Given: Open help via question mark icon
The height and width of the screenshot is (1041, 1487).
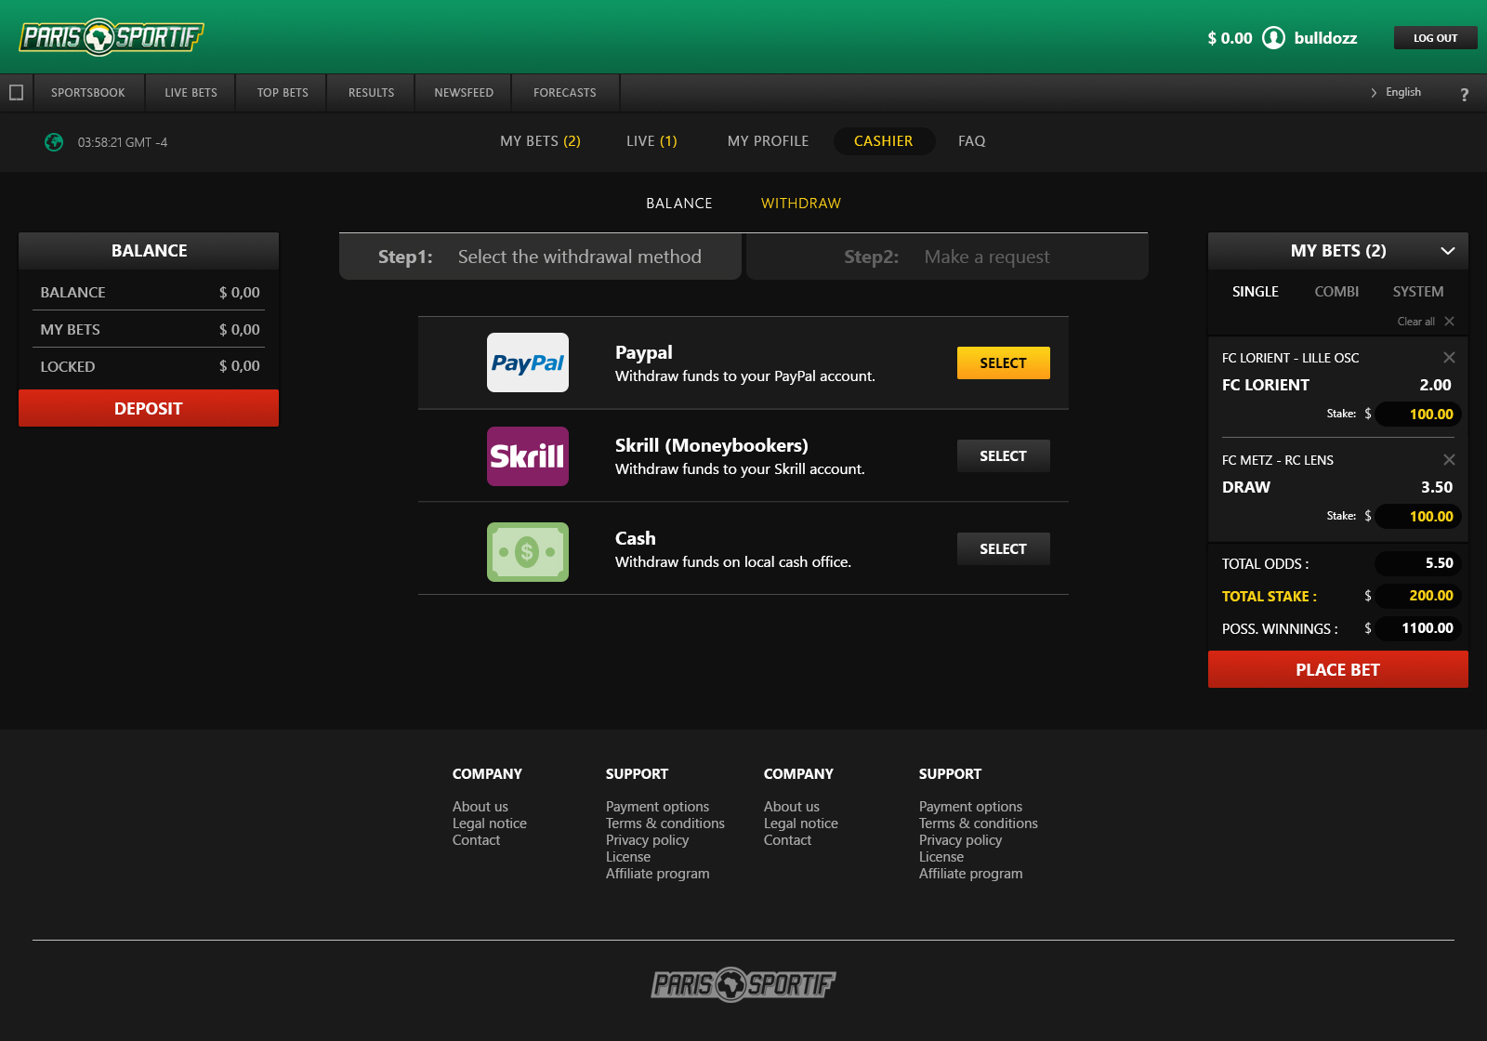Looking at the screenshot, I should (x=1464, y=94).
